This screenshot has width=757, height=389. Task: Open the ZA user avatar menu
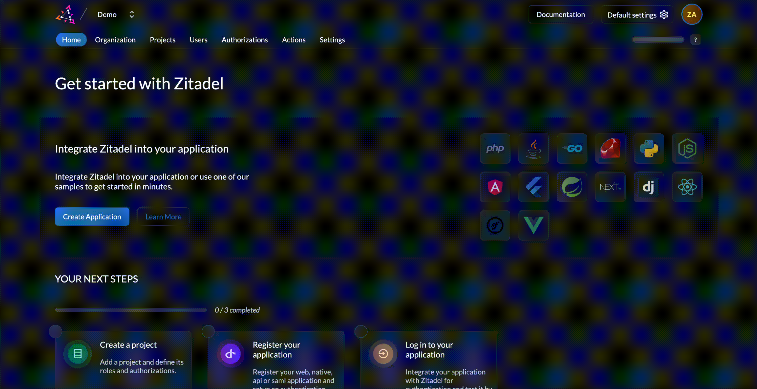(691, 14)
